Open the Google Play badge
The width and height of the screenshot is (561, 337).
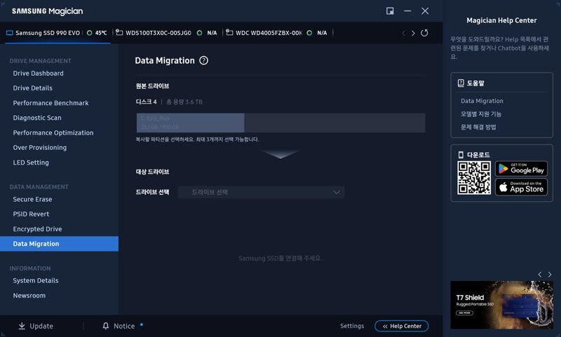point(521,169)
